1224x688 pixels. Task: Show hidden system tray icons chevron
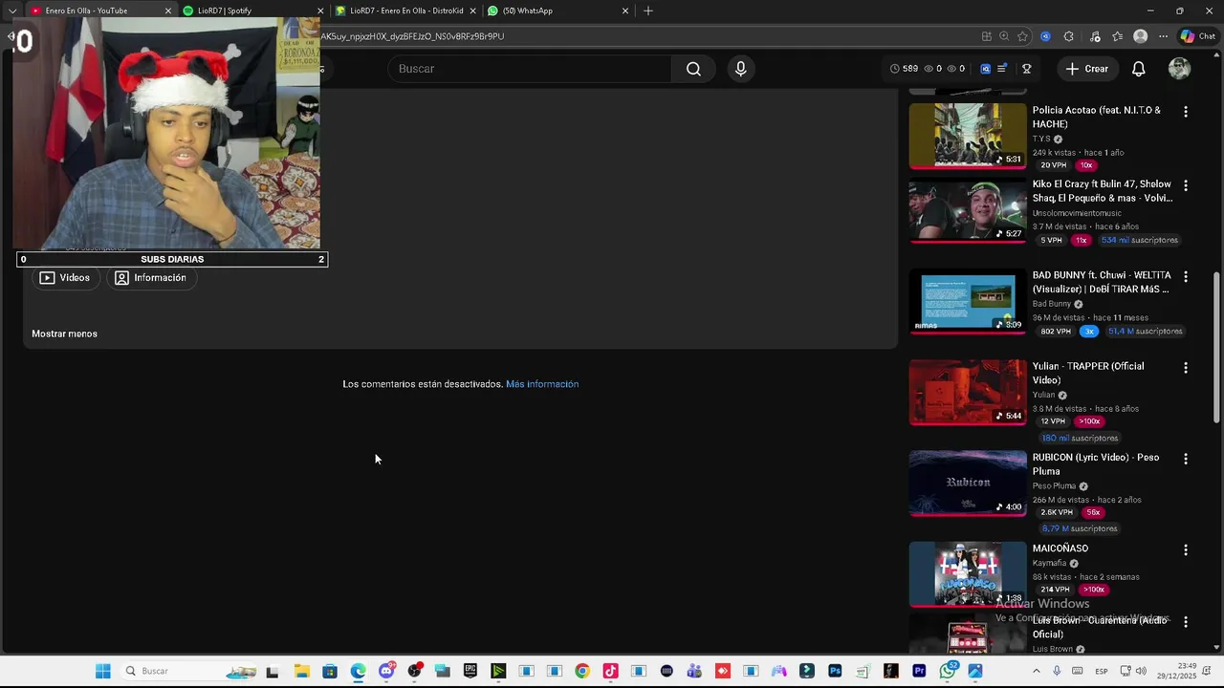tap(1037, 671)
